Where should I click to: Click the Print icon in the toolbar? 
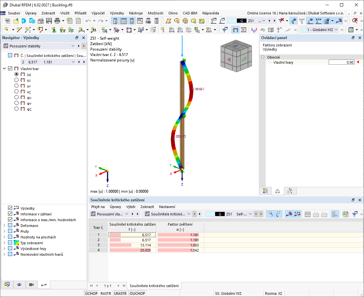pyautogui.click(x=58, y=20)
